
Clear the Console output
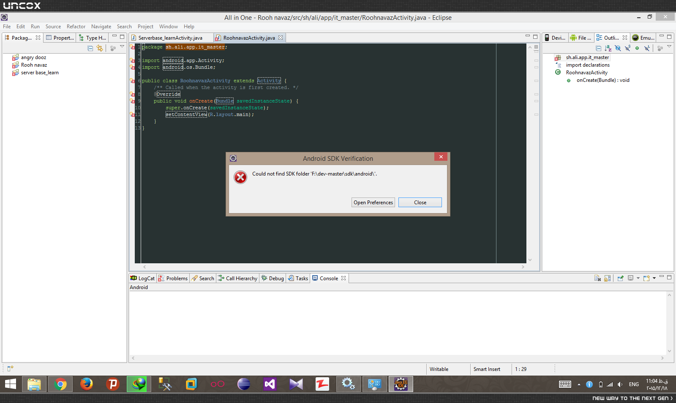(x=597, y=278)
